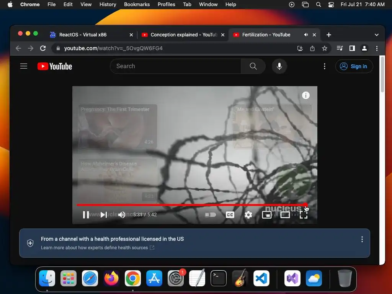392x294 pixels.
Task: Go back in Chrome
Action: click(18, 48)
